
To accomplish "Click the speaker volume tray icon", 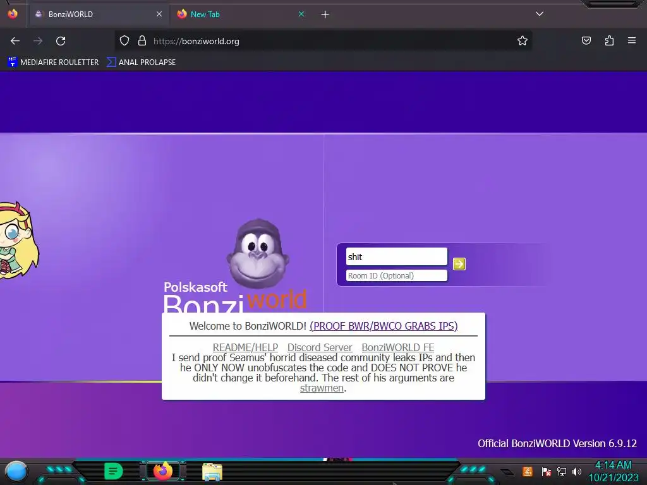I will coord(577,471).
